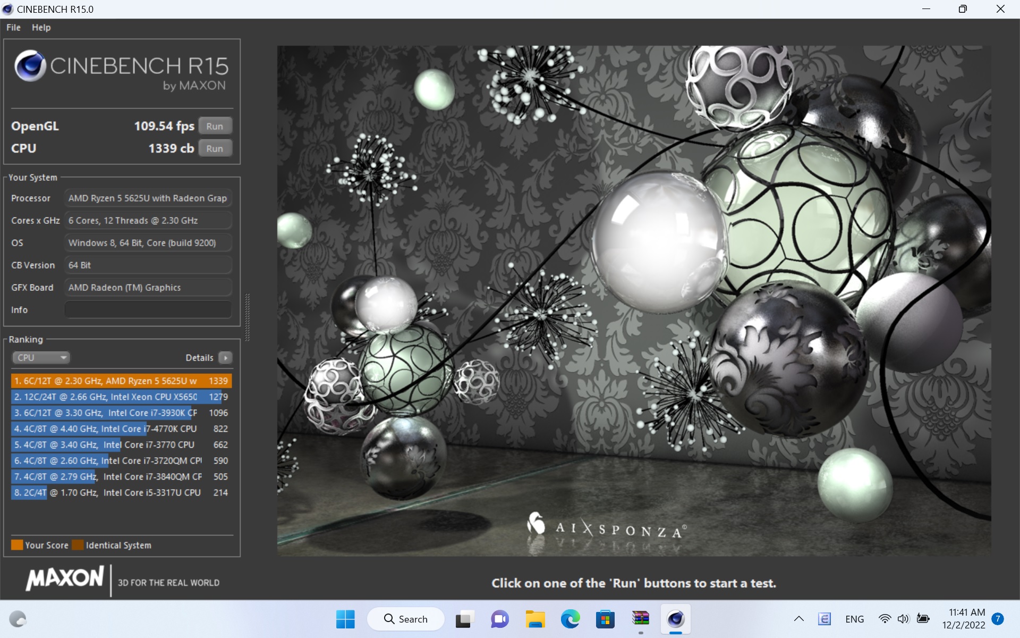
Task: Click the volume speaker icon
Action: [903, 619]
